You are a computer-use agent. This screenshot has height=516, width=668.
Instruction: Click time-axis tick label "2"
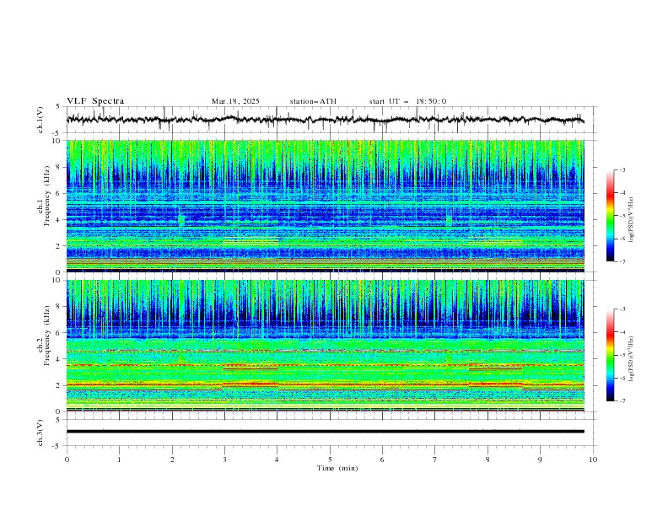(172, 460)
